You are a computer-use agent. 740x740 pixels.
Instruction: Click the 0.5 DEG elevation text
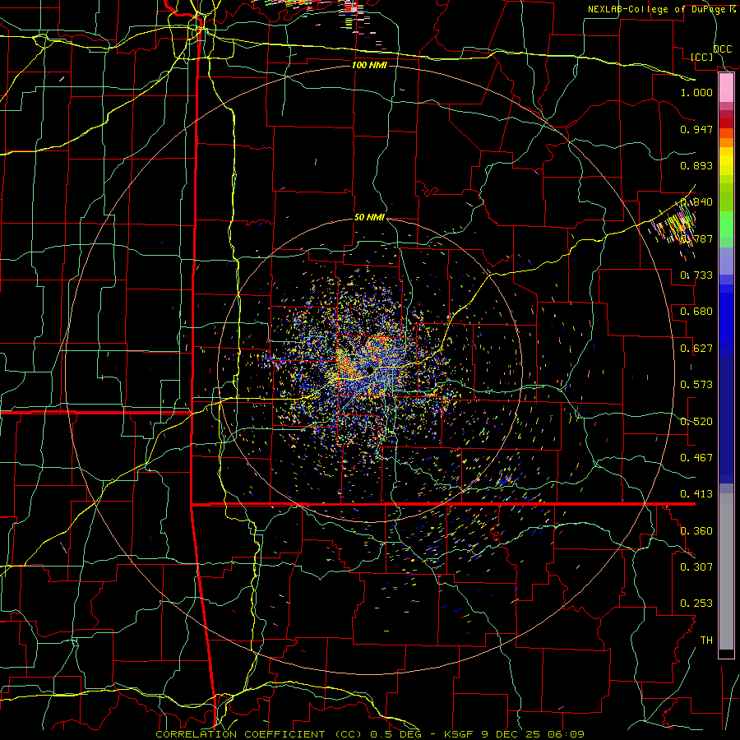click(395, 734)
